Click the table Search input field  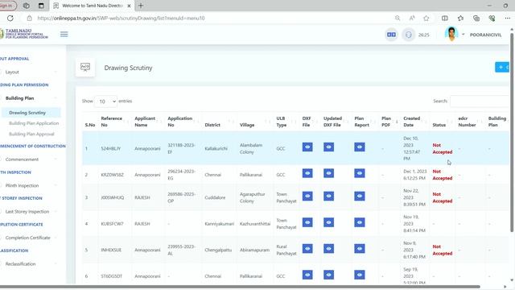tap(480, 101)
